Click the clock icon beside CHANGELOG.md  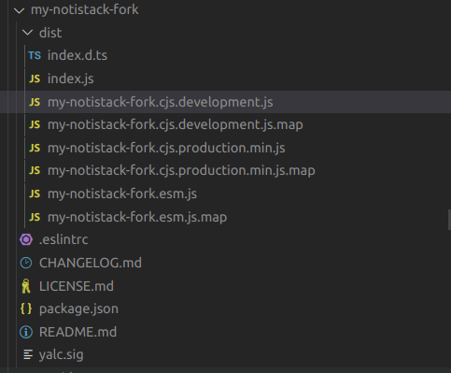click(26, 263)
